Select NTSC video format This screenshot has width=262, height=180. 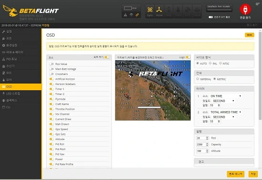(221, 63)
